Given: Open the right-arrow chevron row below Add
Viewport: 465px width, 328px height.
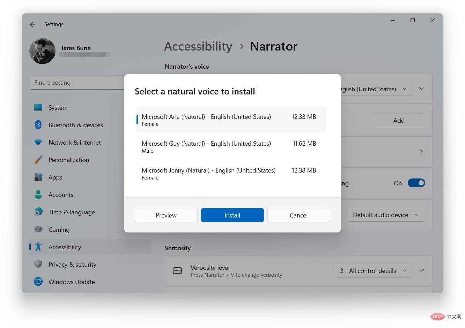Looking at the screenshot, I should pyautogui.click(x=422, y=152).
